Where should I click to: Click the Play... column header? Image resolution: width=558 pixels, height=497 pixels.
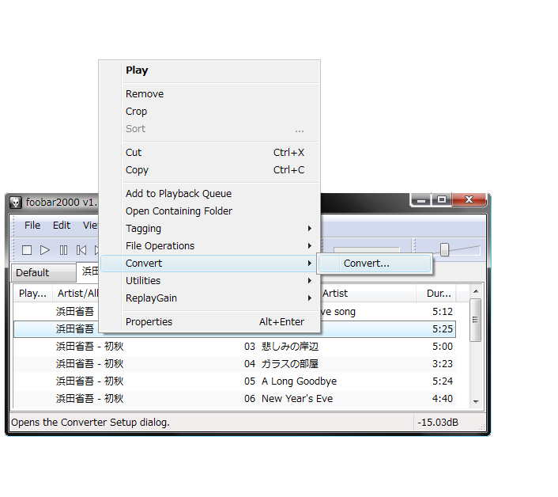(x=32, y=294)
